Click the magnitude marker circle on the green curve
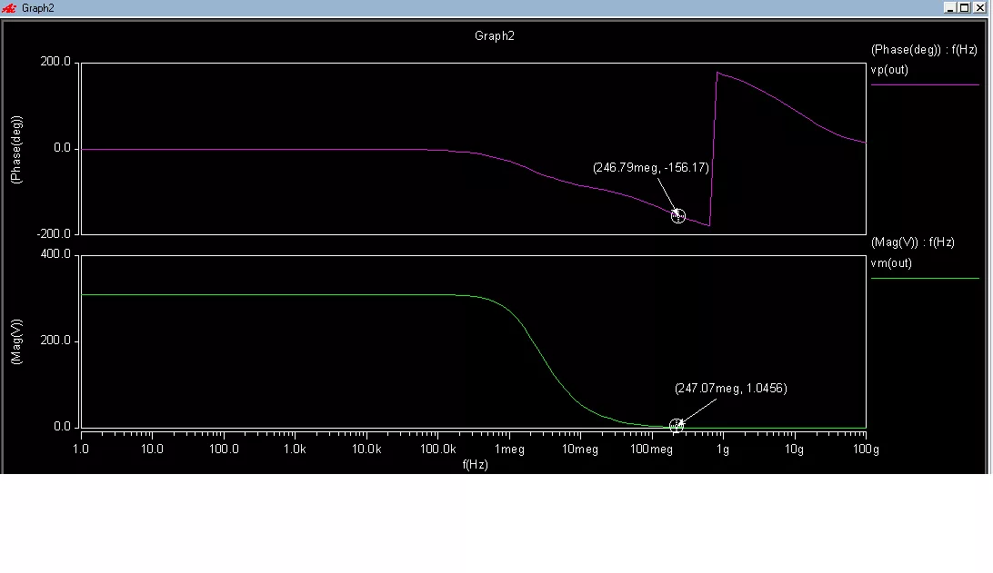Screen dimensions: 993x573 point(677,426)
